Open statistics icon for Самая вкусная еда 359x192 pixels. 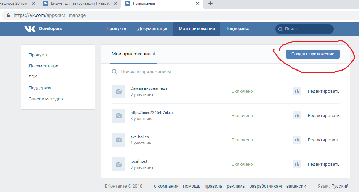[x=297, y=91]
